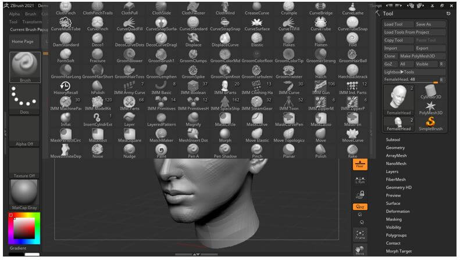Click the Import button

point(398,48)
